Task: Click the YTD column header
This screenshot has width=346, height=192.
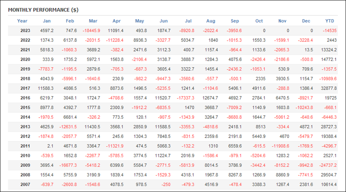Action: tap(329, 21)
